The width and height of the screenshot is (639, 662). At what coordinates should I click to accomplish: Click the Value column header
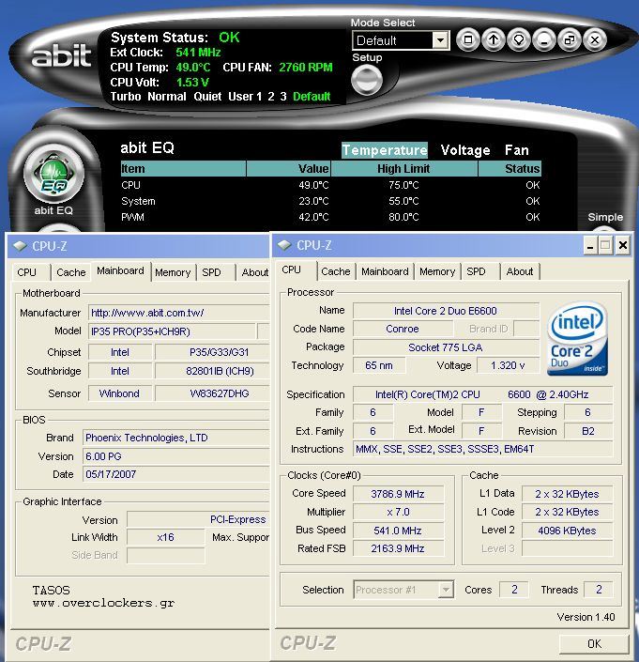(x=288, y=168)
